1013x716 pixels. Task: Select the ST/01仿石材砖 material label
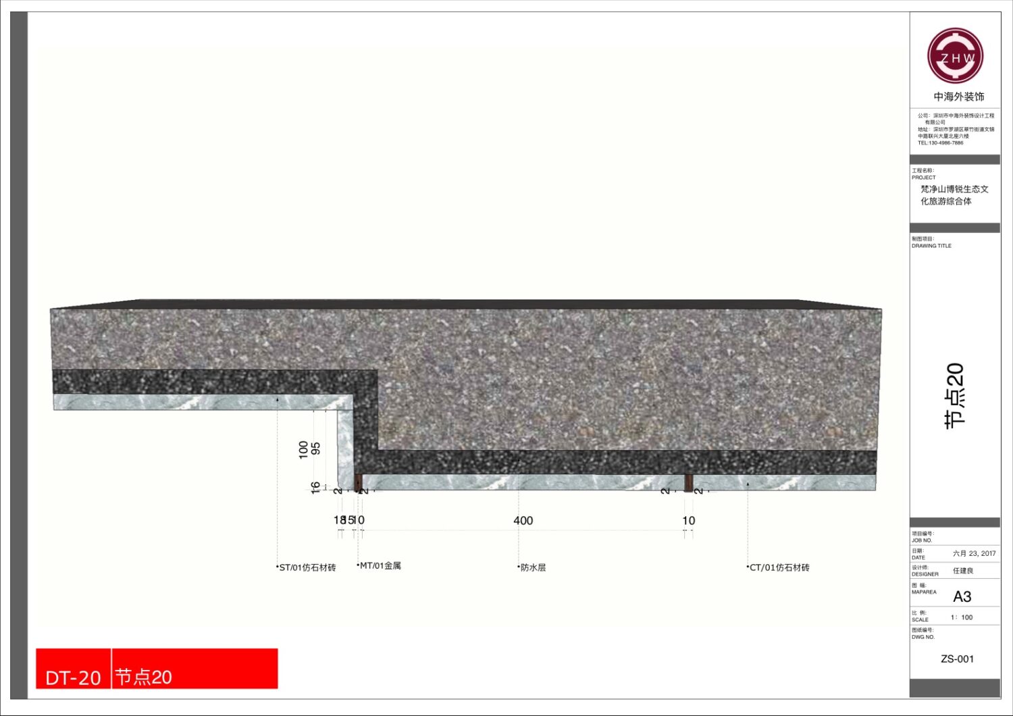point(307,567)
